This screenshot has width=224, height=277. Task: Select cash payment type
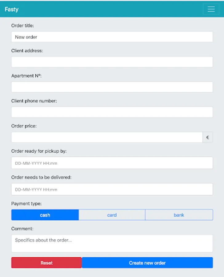point(45,215)
